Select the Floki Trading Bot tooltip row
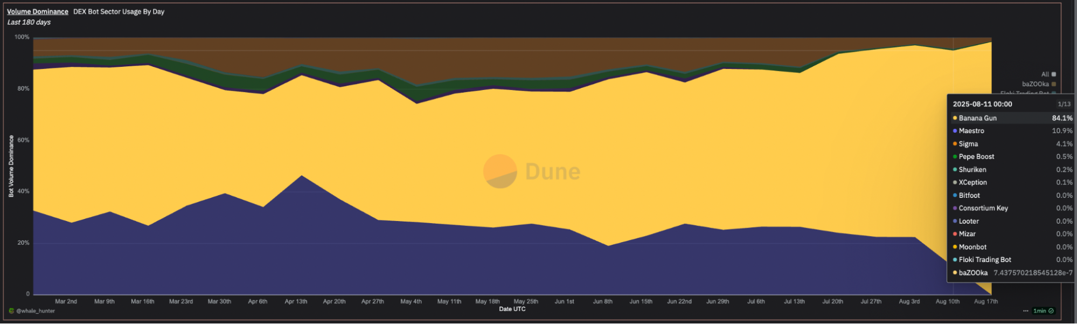1077x324 pixels. tap(1012, 260)
